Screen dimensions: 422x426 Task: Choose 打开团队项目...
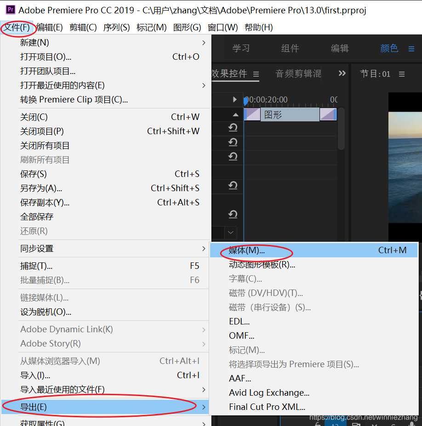pyautogui.click(x=113, y=71)
